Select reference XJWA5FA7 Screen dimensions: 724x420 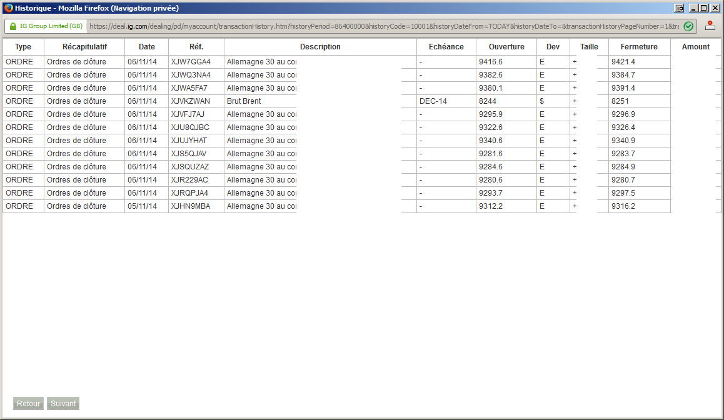(189, 88)
